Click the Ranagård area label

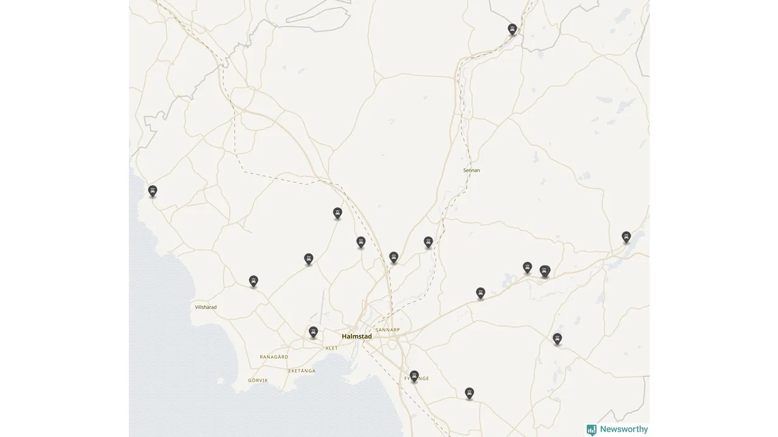coord(274,357)
